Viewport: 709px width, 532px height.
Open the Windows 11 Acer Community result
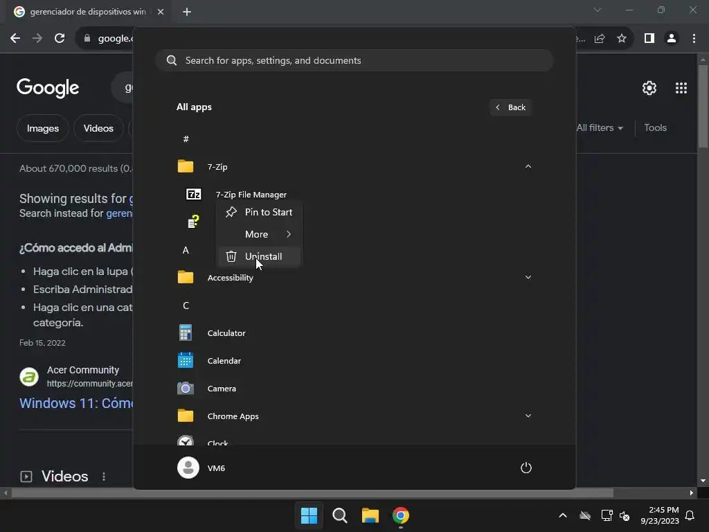pyautogui.click(x=76, y=403)
